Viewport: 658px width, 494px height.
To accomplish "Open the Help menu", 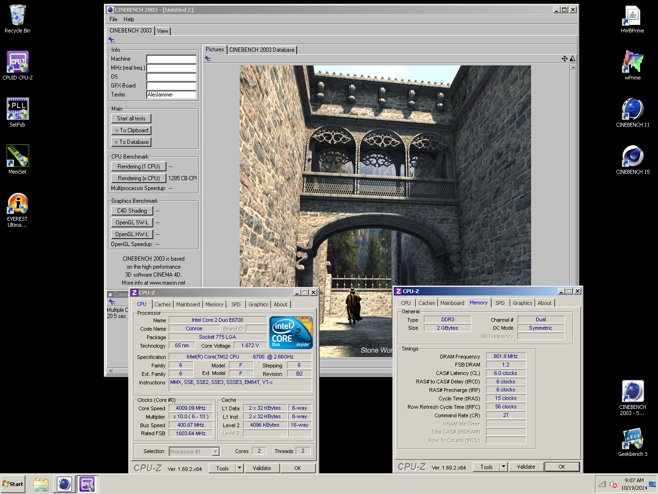I will 129,19.
